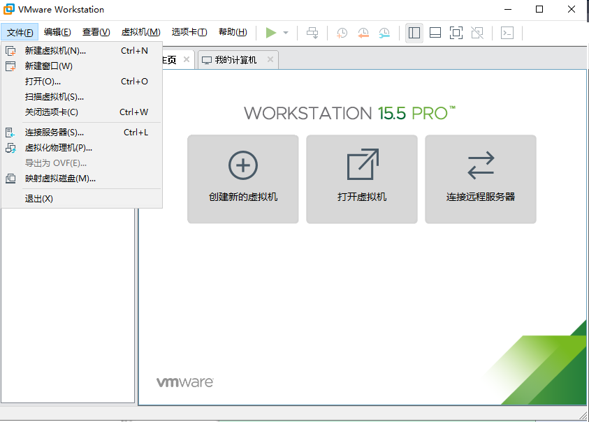This screenshot has width=589, height=422.
Task: Choose 退出(X) to exit
Action: pos(82,199)
